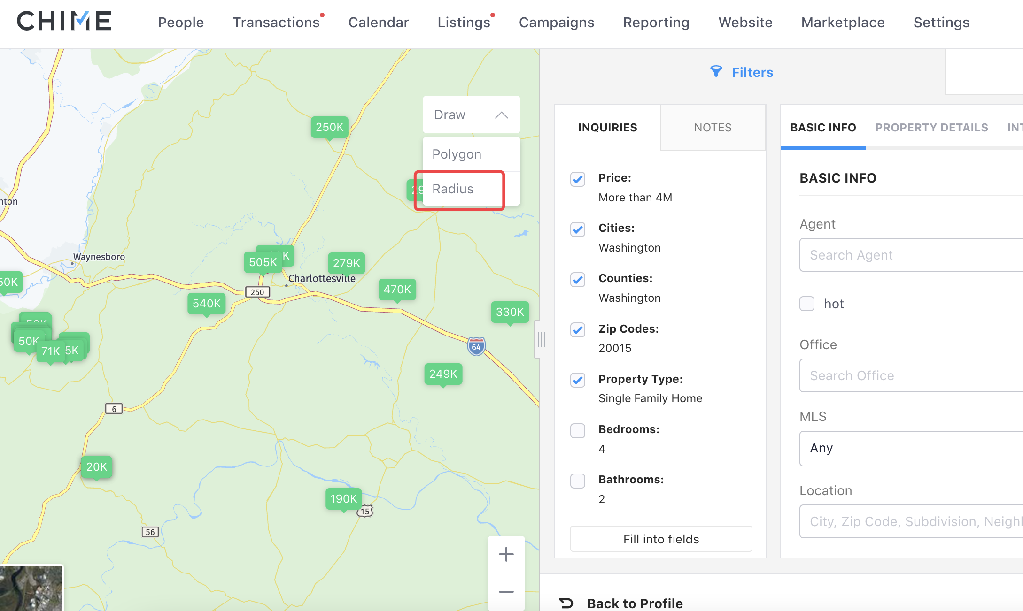The width and height of the screenshot is (1023, 611).
Task: Open the Reporting menu
Action: (656, 23)
